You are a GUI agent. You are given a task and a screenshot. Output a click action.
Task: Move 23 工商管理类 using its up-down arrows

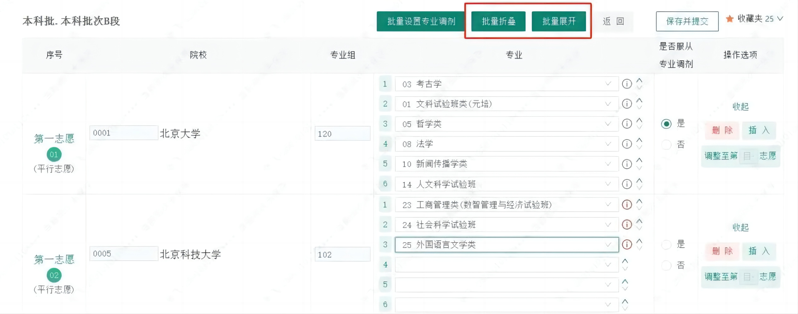point(639,205)
